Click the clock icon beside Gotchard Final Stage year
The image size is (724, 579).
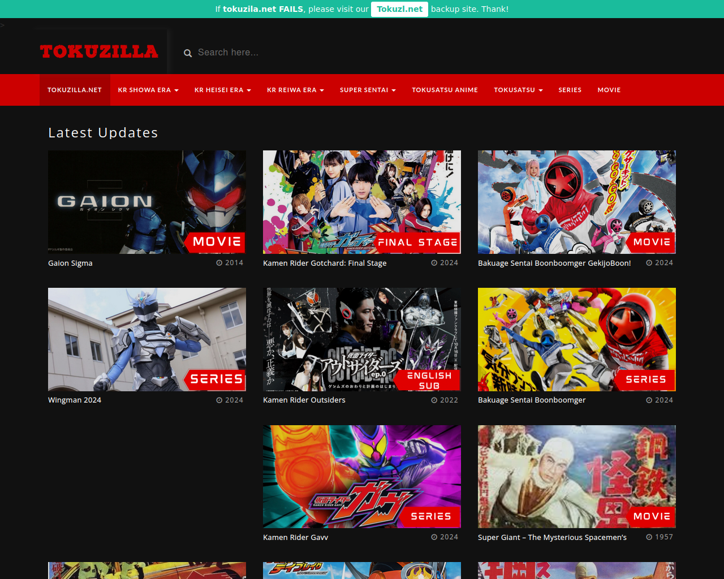tap(434, 263)
